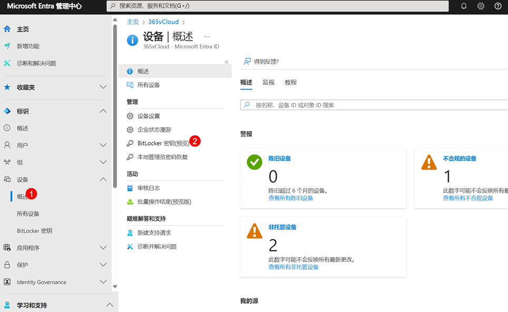Click the 得到反馈? button text
Viewport: 508px width, 312px height.
click(x=266, y=62)
